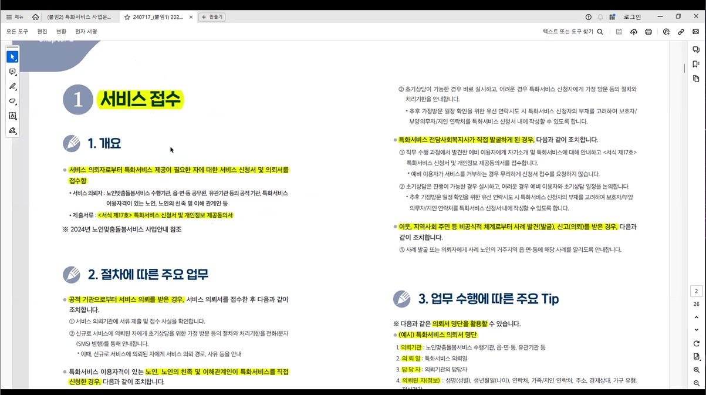Send document by email icon
This screenshot has height=395, width=706.
[696, 32]
